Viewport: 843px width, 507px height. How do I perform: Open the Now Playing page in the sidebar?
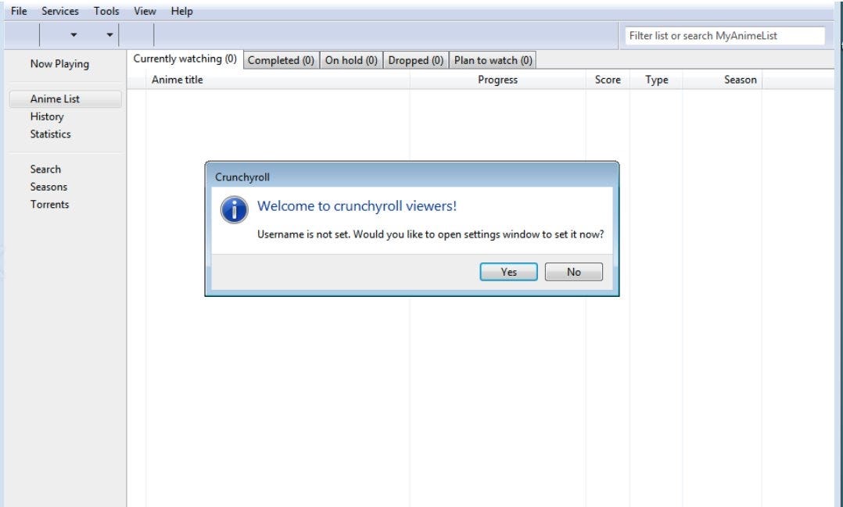click(x=59, y=64)
